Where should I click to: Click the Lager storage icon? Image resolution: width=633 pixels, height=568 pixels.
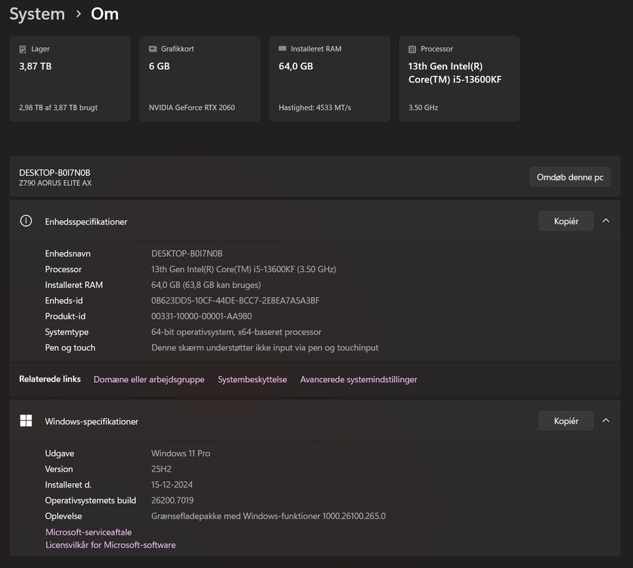click(23, 49)
